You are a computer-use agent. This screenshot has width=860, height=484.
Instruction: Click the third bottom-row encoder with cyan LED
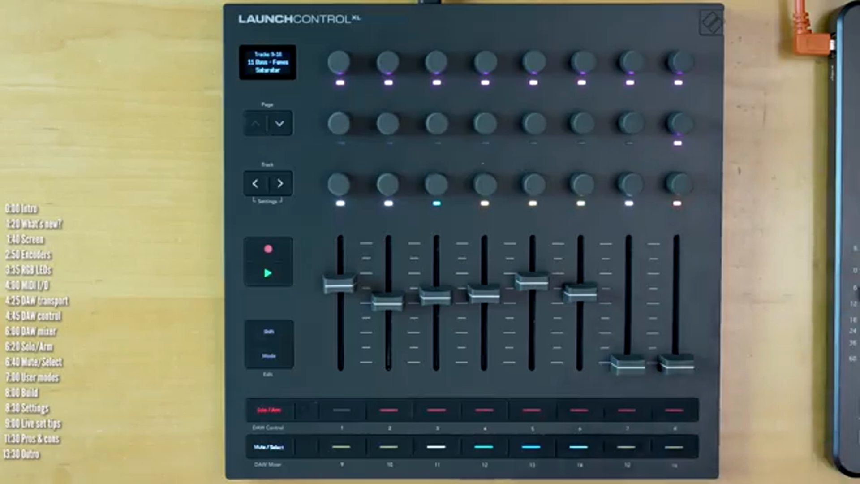click(436, 184)
